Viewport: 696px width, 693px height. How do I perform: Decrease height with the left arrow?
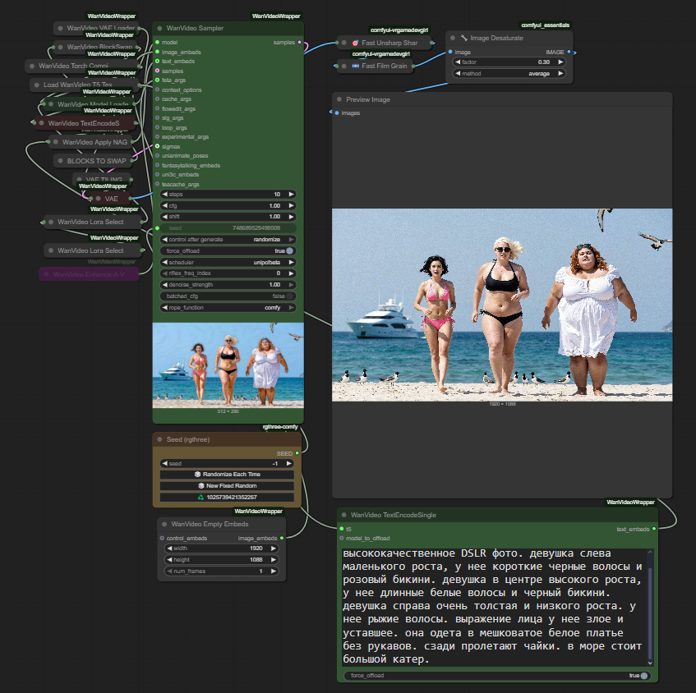pos(169,560)
